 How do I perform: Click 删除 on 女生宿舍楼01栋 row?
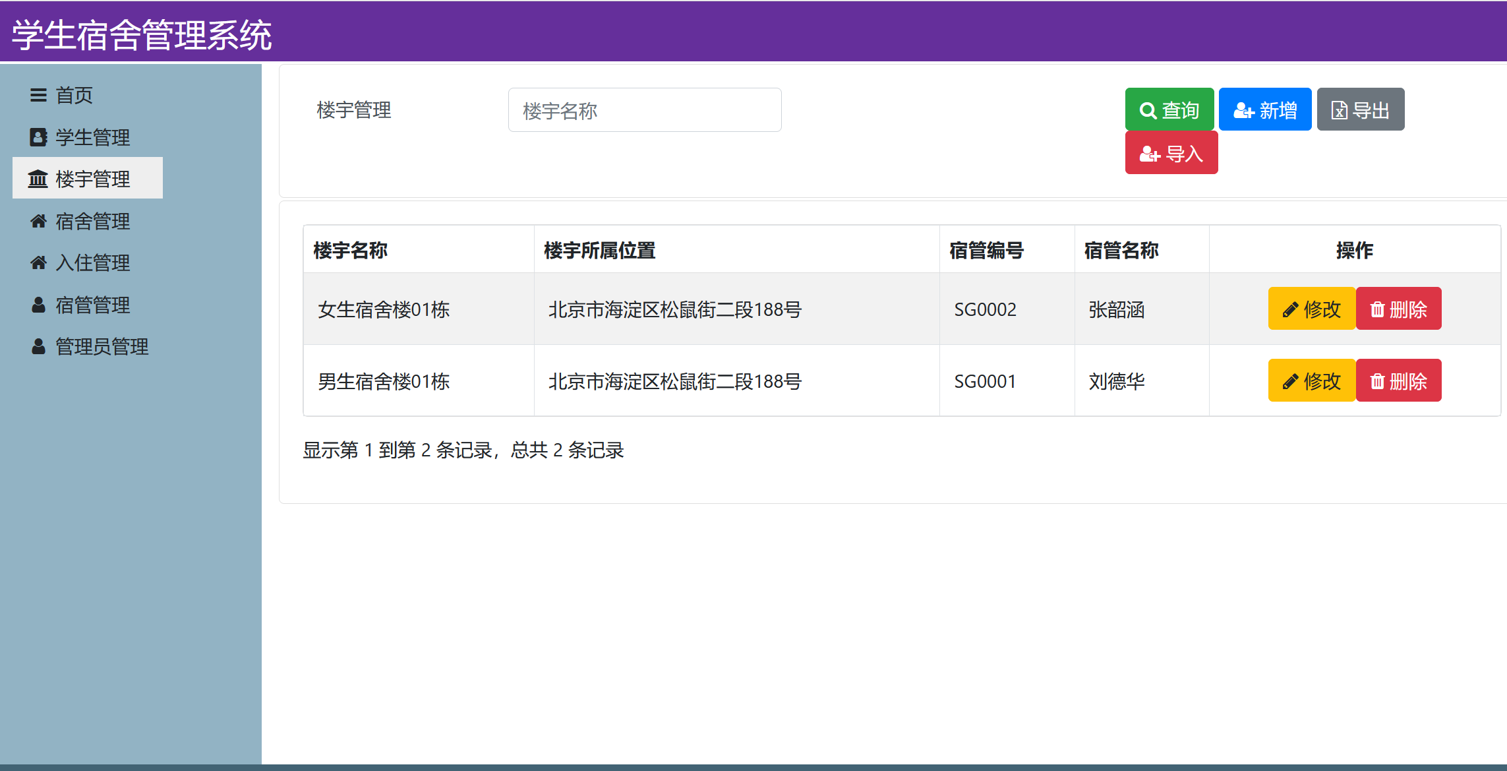1398,308
